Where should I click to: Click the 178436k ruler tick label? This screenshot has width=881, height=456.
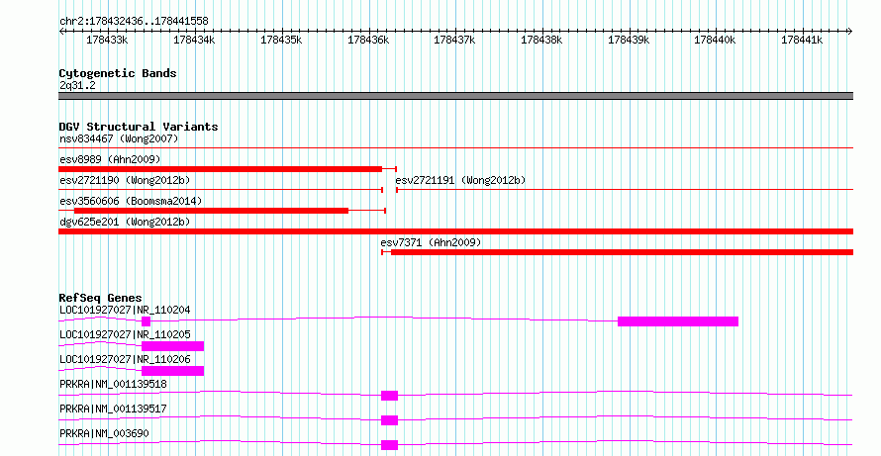pos(368,40)
